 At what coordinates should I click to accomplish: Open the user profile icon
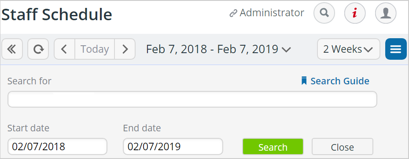pyautogui.click(x=386, y=13)
